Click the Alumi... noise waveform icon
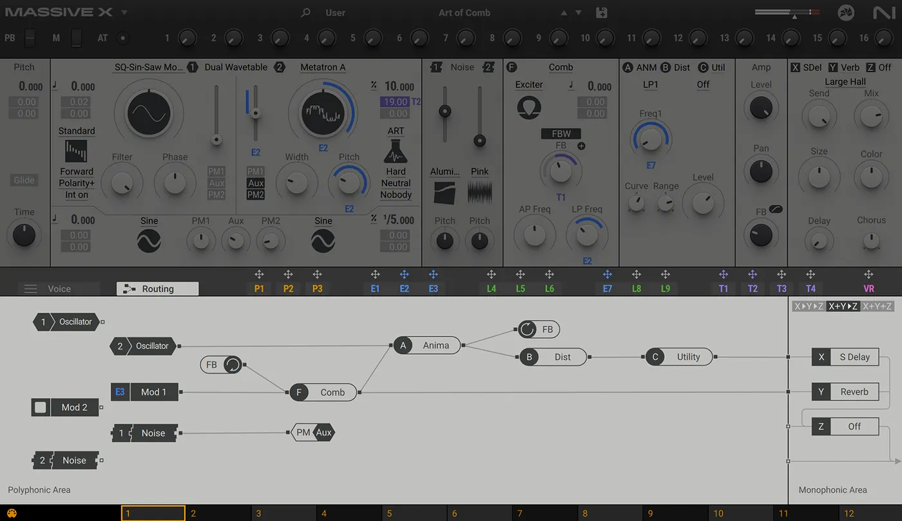Viewport: 902px width, 521px height. coord(445,193)
